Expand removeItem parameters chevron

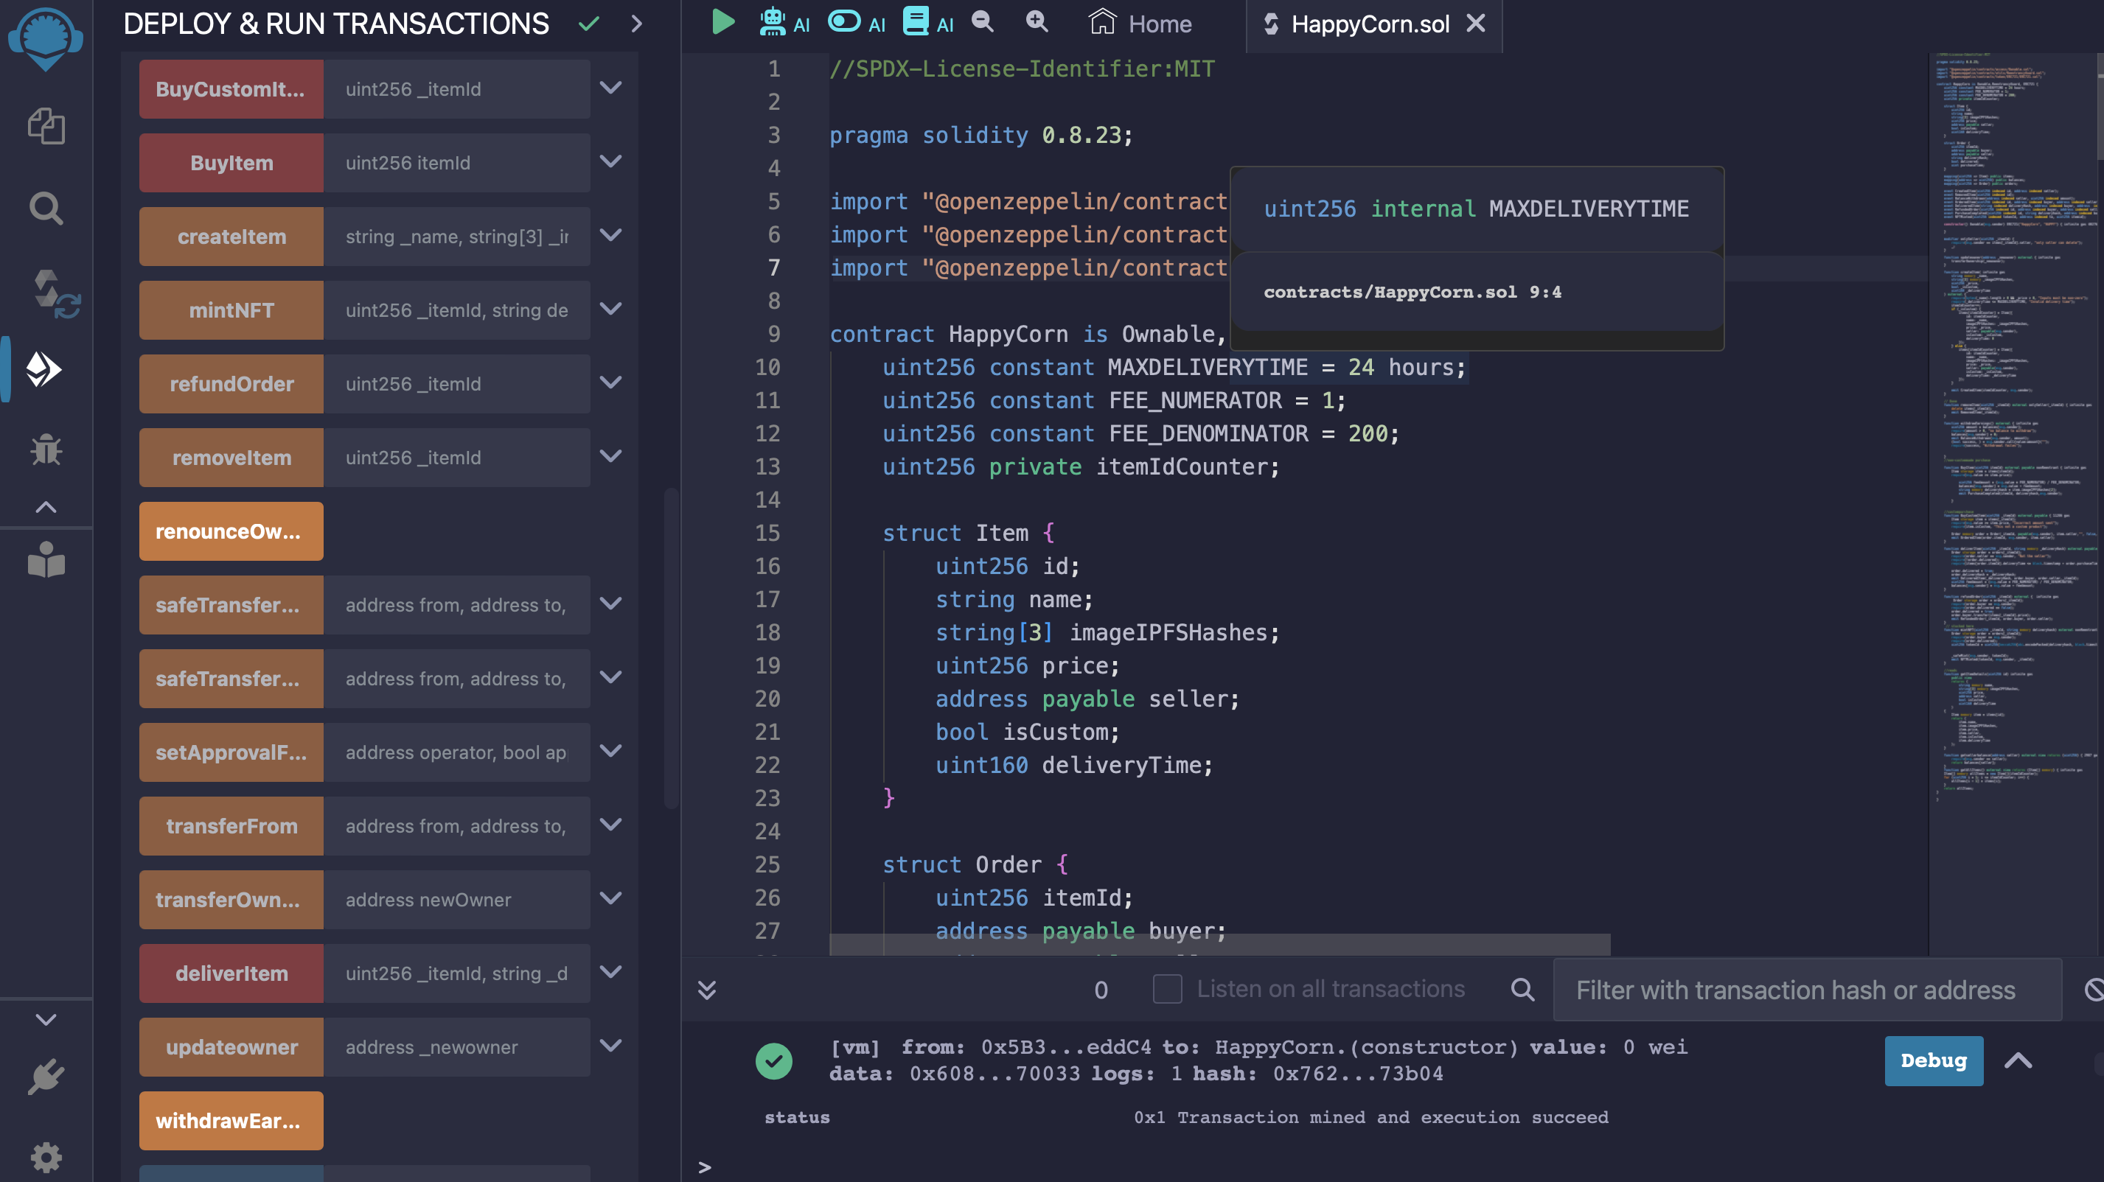[611, 456]
